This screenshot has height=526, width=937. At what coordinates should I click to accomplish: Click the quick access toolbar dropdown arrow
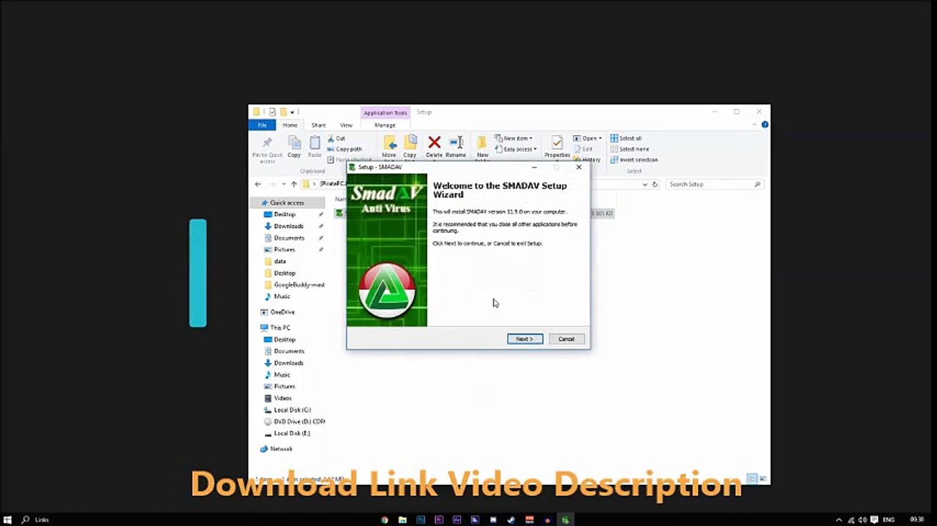pos(293,112)
